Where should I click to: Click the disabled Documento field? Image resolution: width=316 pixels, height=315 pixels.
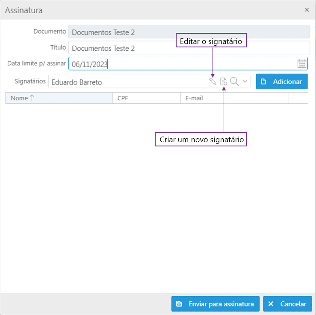click(x=189, y=32)
